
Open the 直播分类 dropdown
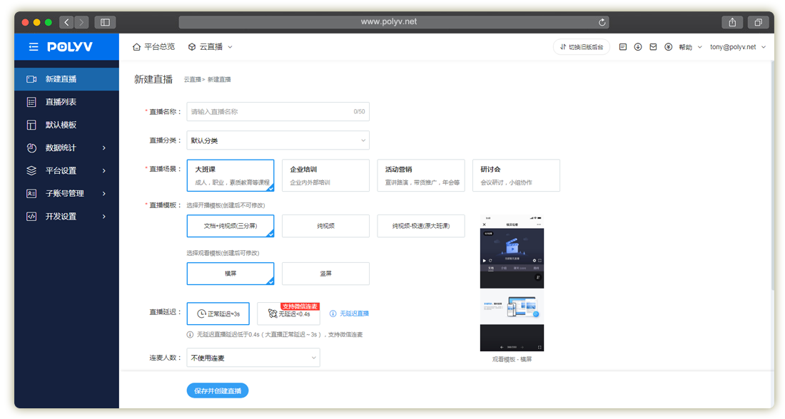click(278, 140)
